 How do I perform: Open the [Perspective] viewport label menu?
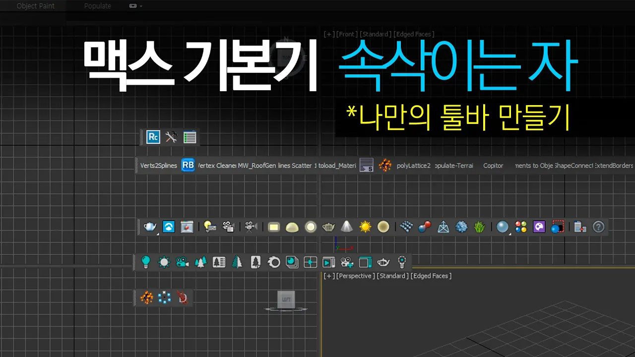point(355,276)
